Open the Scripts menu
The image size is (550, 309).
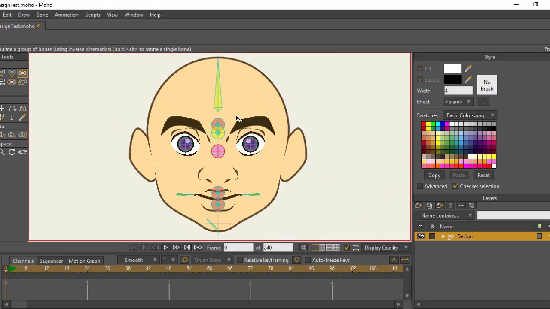93,15
